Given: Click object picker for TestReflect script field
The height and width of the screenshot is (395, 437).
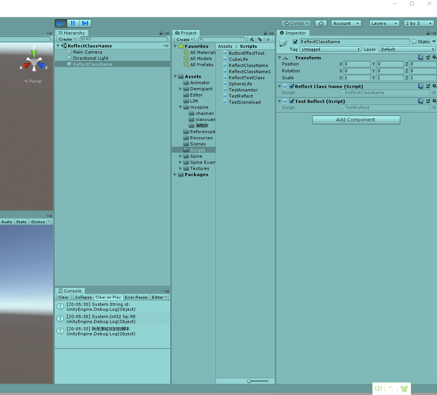Looking at the screenshot, I should tap(434, 108).
